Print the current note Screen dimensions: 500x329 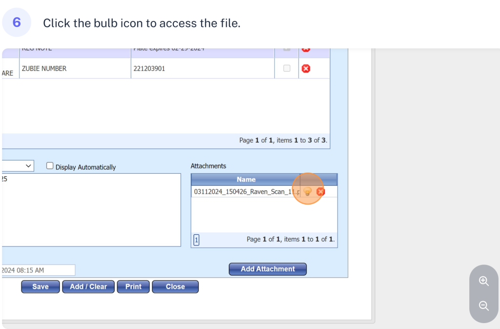click(133, 287)
